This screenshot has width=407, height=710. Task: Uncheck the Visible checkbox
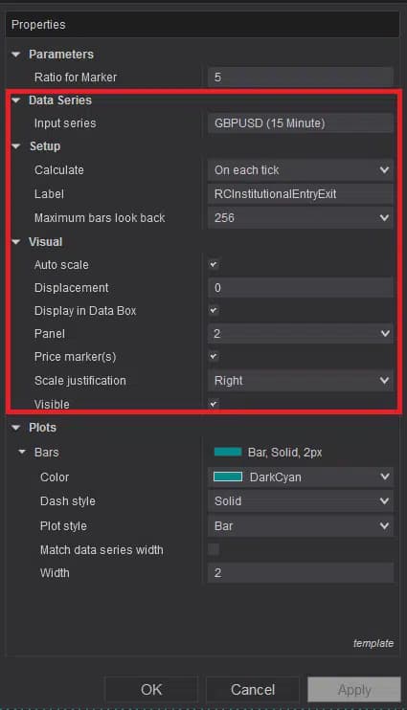(214, 404)
